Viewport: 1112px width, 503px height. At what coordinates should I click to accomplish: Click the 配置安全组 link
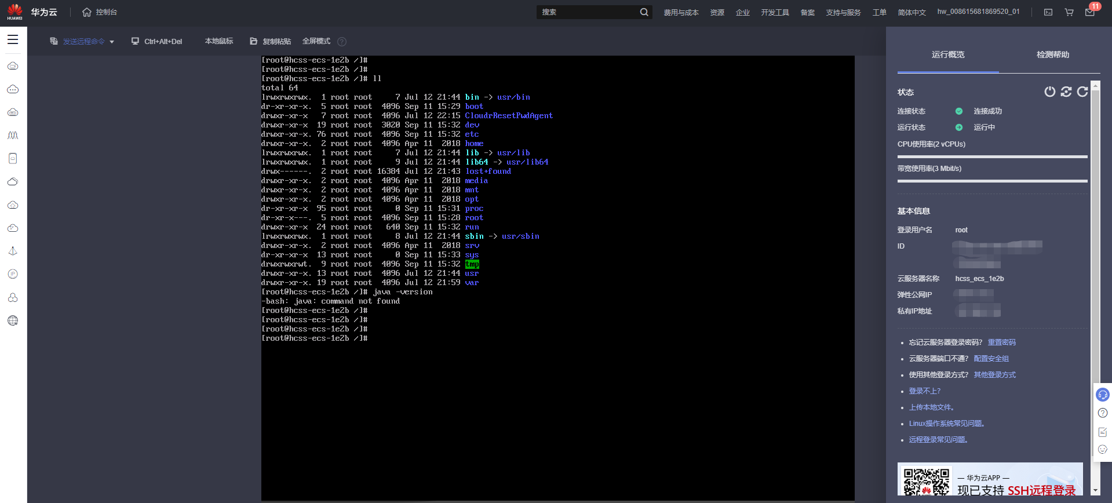(x=991, y=359)
